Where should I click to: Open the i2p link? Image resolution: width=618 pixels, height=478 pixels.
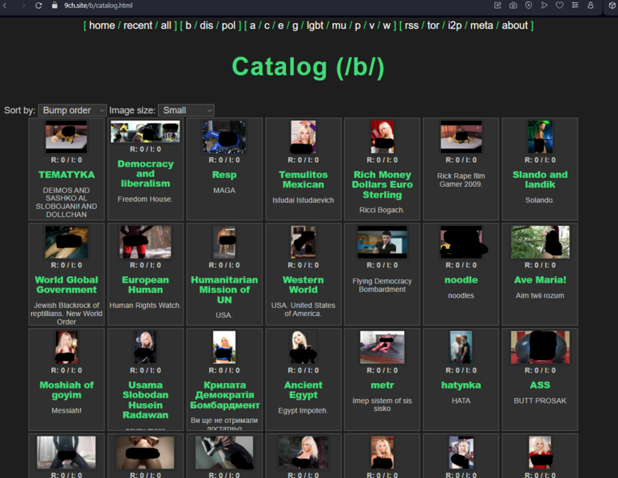coord(455,26)
